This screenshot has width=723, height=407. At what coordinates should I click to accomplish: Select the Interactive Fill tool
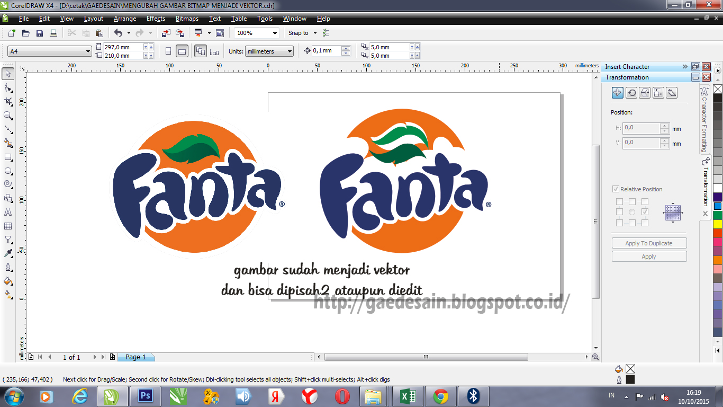click(x=8, y=295)
